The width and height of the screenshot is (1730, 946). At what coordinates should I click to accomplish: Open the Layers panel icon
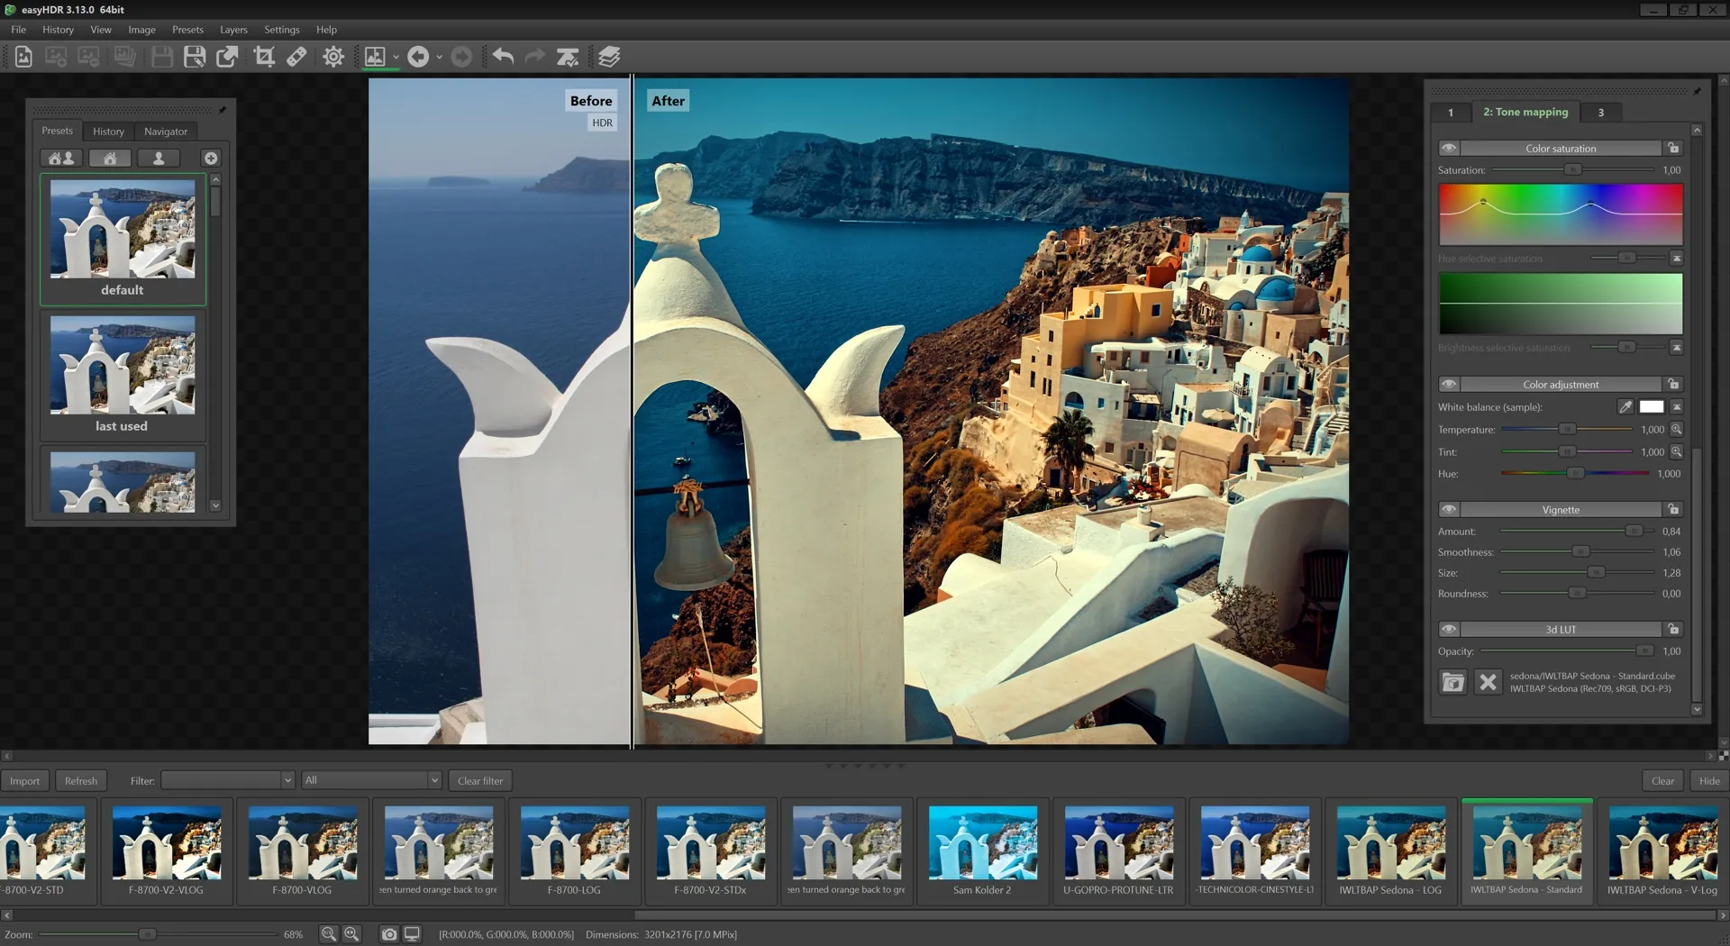click(608, 56)
